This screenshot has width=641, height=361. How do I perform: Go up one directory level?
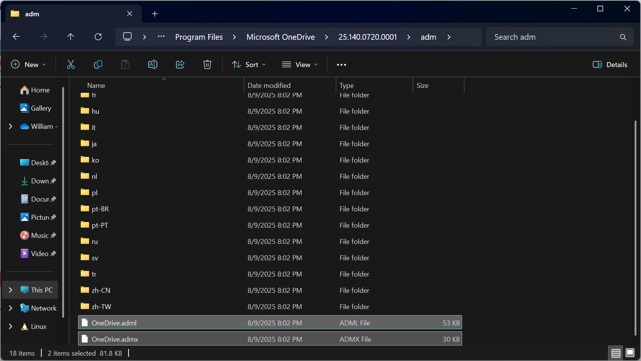pyautogui.click(x=71, y=37)
